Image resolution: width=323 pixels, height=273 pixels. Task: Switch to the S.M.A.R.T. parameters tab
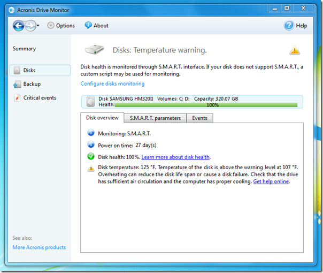(x=155, y=118)
